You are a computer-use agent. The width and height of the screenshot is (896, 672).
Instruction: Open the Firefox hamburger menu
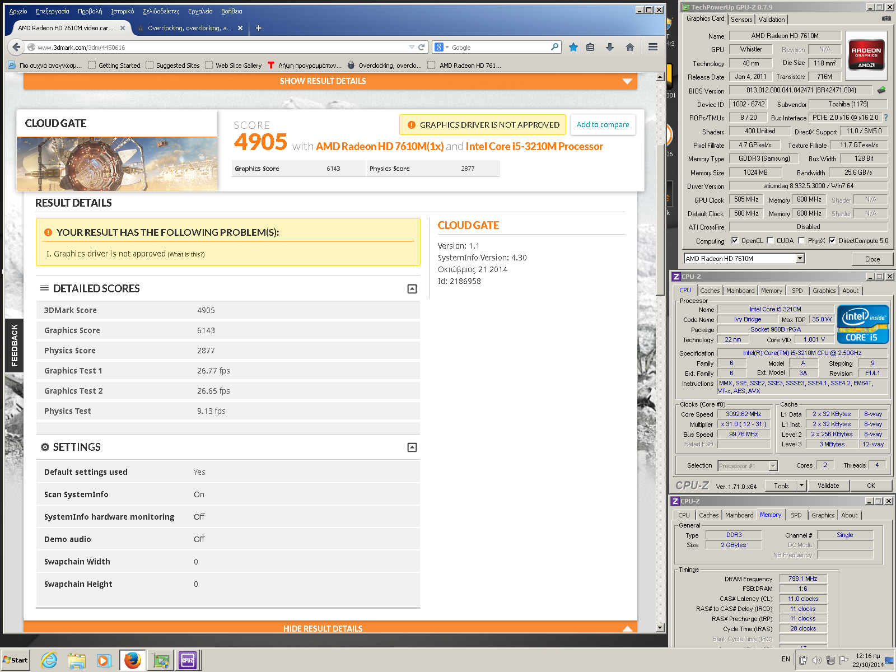coord(652,47)
